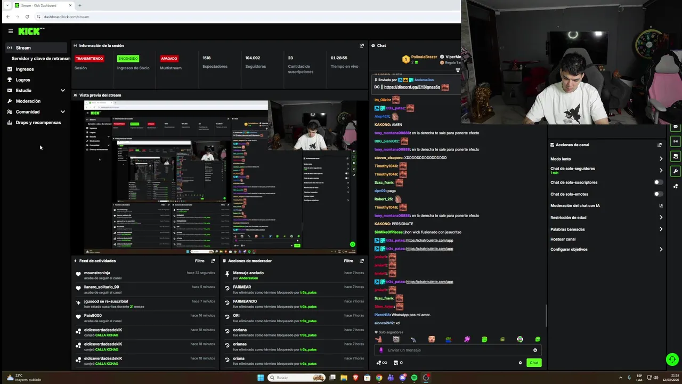Toggle Chat de solo-suscriptores switch
This screenshot has height=384, width=682.
[x=659, y=182]
